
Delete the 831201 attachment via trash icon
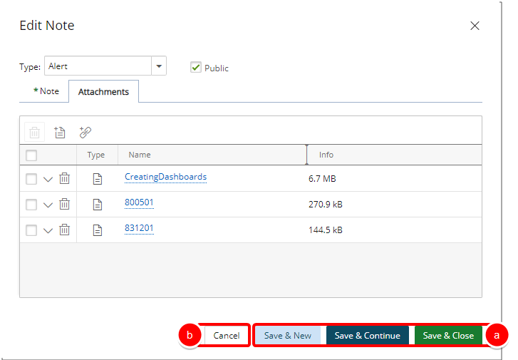pyautogui.click(x=64, y=230)
